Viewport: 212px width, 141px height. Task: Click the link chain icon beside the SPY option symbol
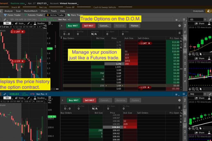(5, 20)
